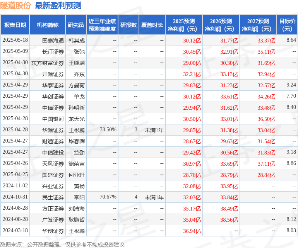This screenshot has width=298, height=248.
Task: Click the 报告日期 column header
Action: pyautogui.click(x=15, y=25)
